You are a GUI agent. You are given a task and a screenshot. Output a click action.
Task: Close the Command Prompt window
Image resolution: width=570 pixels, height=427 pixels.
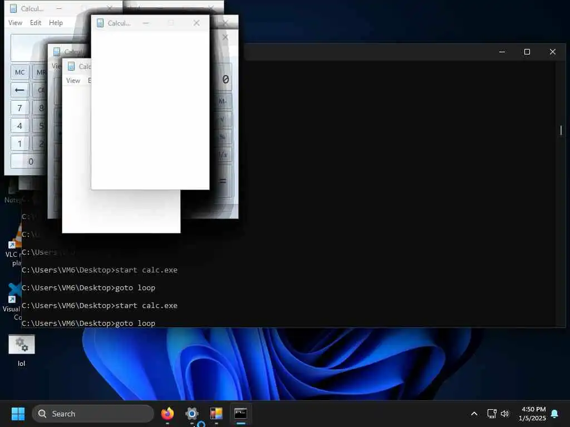pyautogui.click(x=553, y=52)
